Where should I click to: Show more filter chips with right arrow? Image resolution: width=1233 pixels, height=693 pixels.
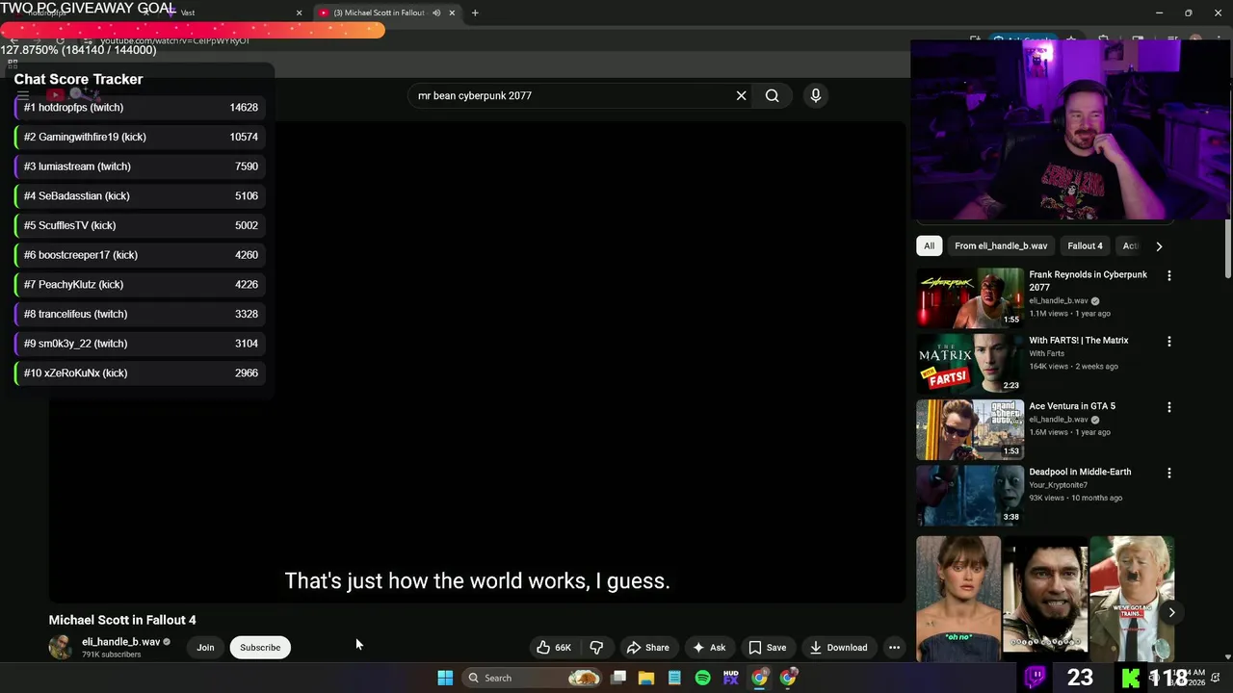tap(1159, 245)
